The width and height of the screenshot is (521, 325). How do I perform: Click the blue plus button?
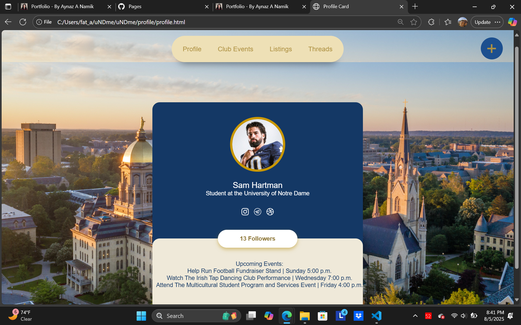tap(491, 49)
